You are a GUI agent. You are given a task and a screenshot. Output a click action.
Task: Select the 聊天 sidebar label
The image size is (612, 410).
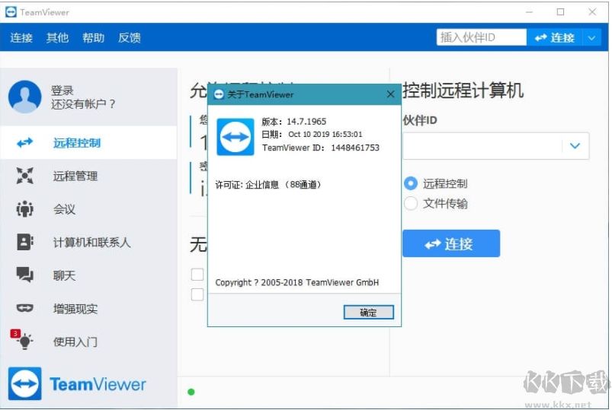click(x=64, y=275)
